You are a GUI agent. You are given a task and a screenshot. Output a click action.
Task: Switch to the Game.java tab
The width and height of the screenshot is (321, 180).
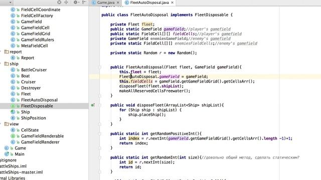(106, 2)
